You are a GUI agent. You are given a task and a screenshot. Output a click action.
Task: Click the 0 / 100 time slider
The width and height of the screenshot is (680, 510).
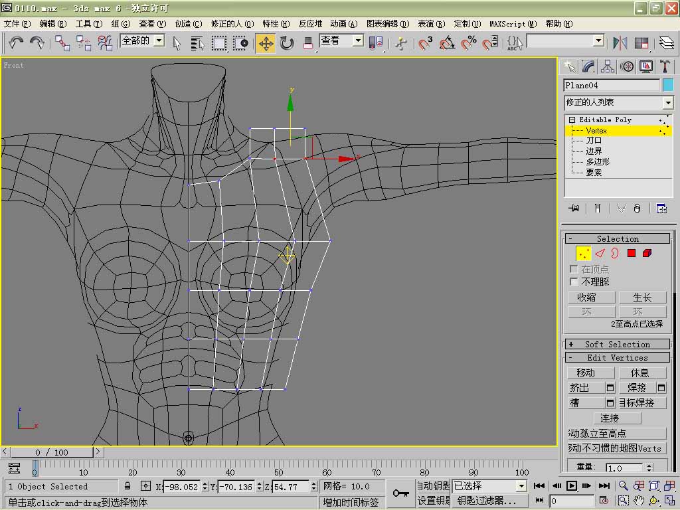coord(52,452)
